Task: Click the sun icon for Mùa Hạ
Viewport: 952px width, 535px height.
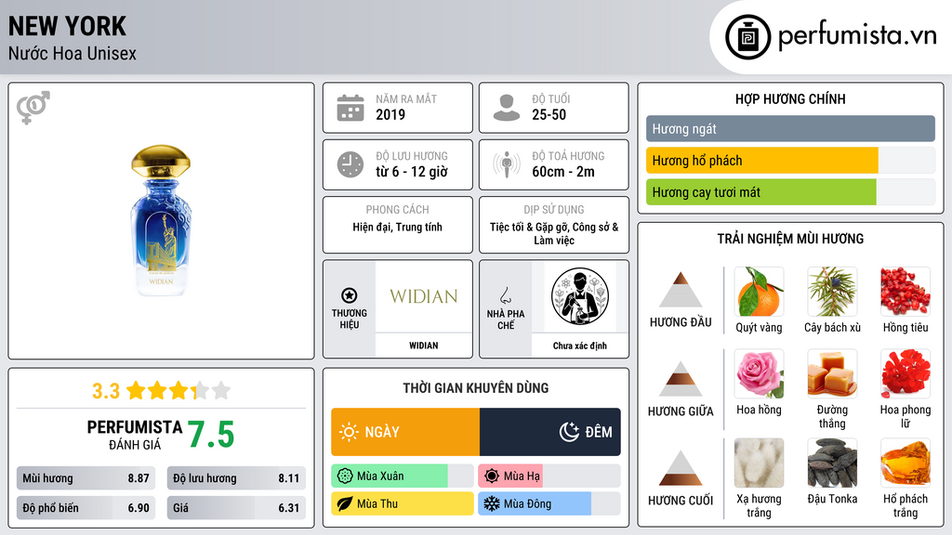Action: point(492,476)
